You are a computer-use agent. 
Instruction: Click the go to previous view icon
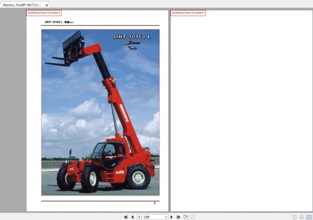(x=186, y=217)
